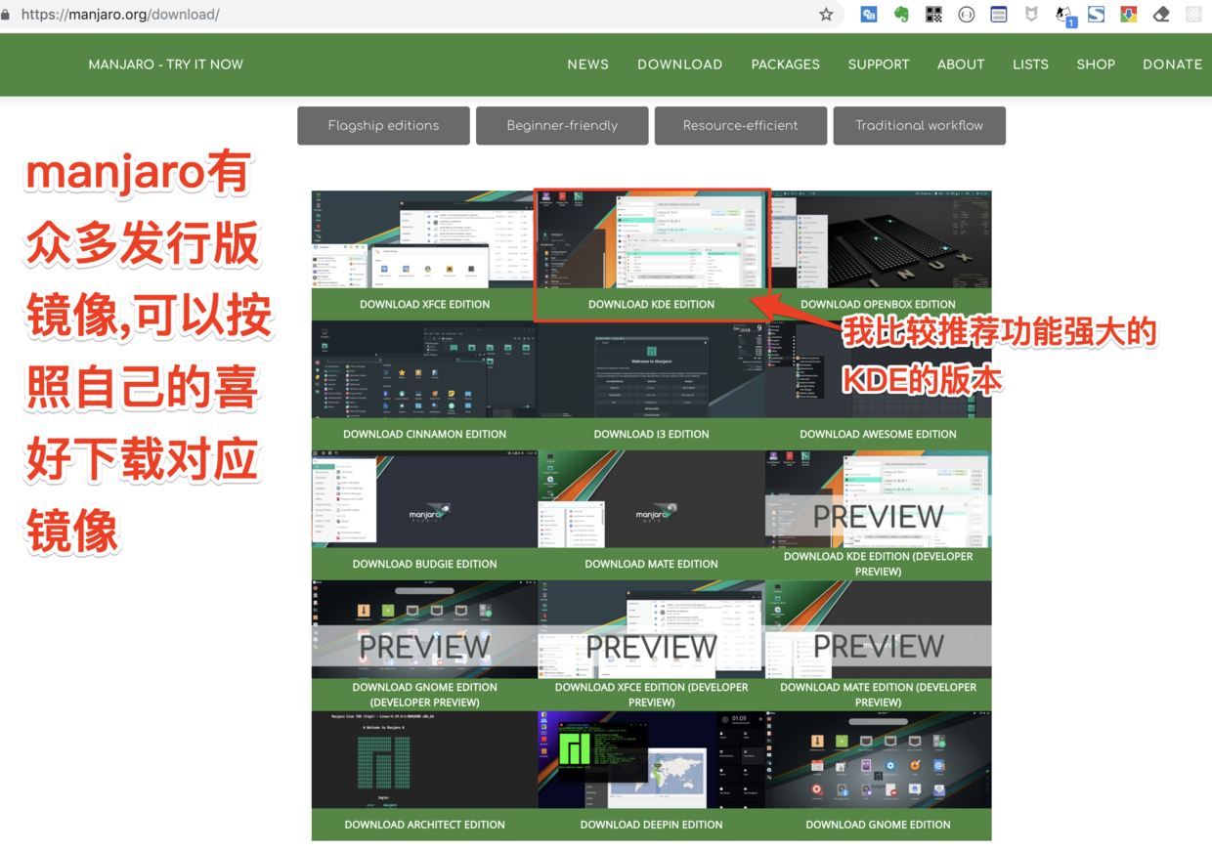This screenshot has height=851, width=1212.
Task: Visit the SHOP navigation item
Action: 1096,64
